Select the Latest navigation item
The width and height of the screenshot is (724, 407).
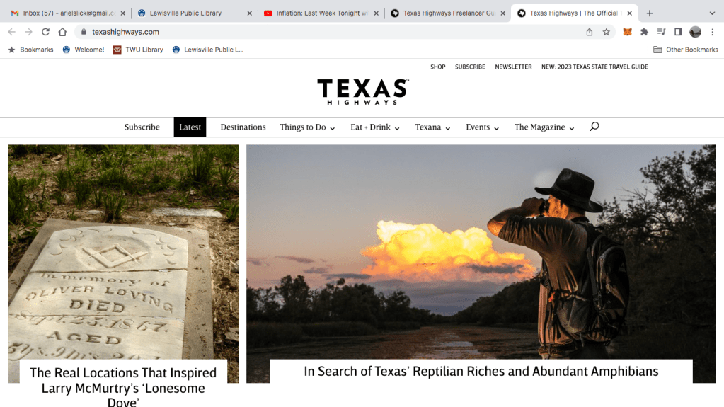click(190, 127)
